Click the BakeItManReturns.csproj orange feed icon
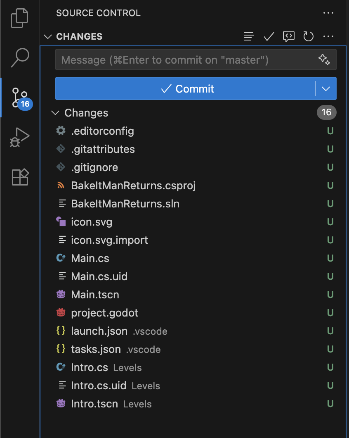The image size is (349, 438). 61,185
